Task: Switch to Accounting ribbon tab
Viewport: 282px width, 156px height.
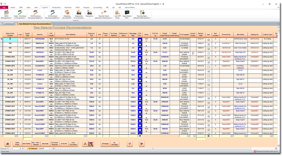Action: [x=98, y=7]
